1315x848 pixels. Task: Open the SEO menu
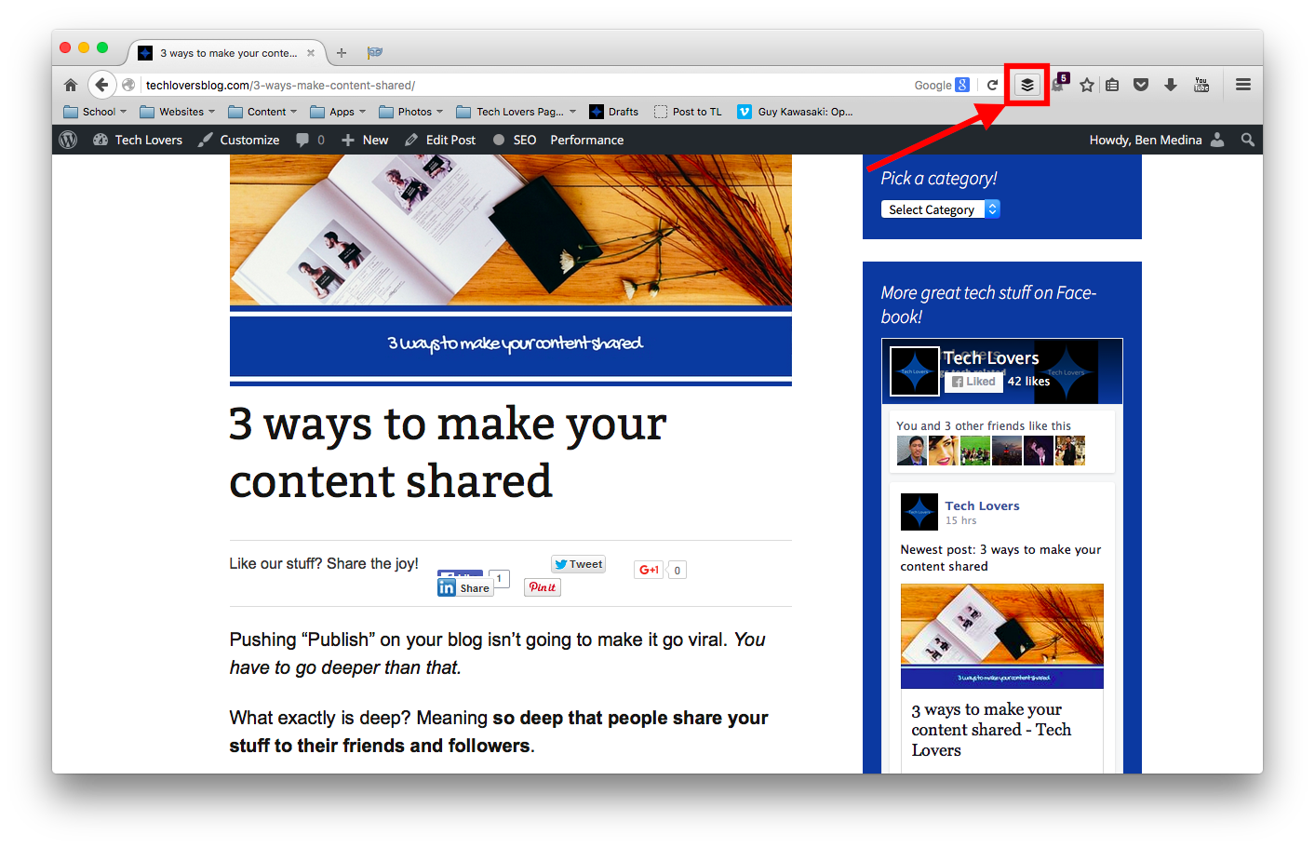[515, 140]
